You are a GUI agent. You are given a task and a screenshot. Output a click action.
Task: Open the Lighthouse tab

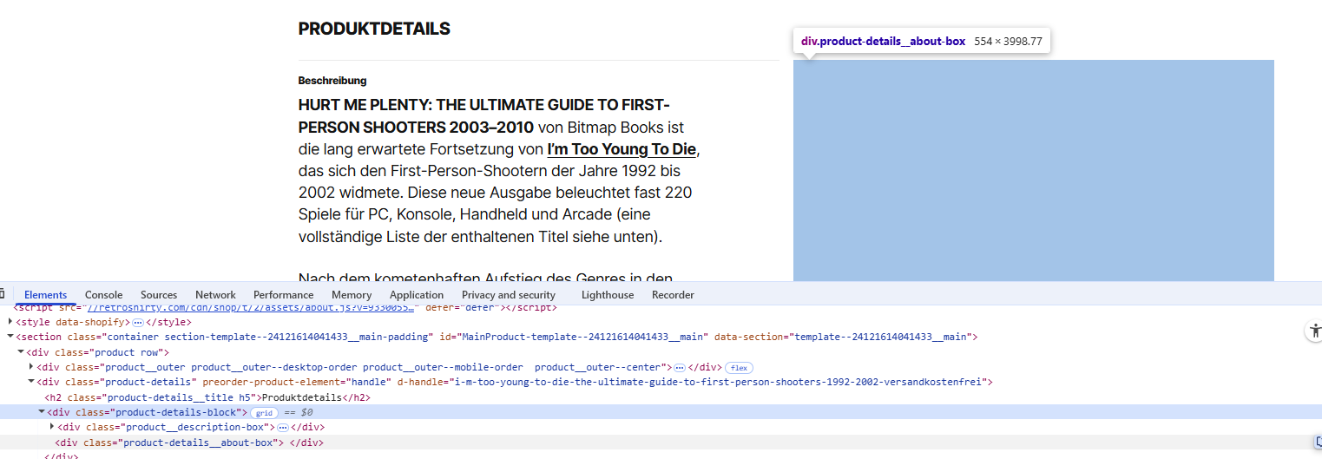(608, 295)
